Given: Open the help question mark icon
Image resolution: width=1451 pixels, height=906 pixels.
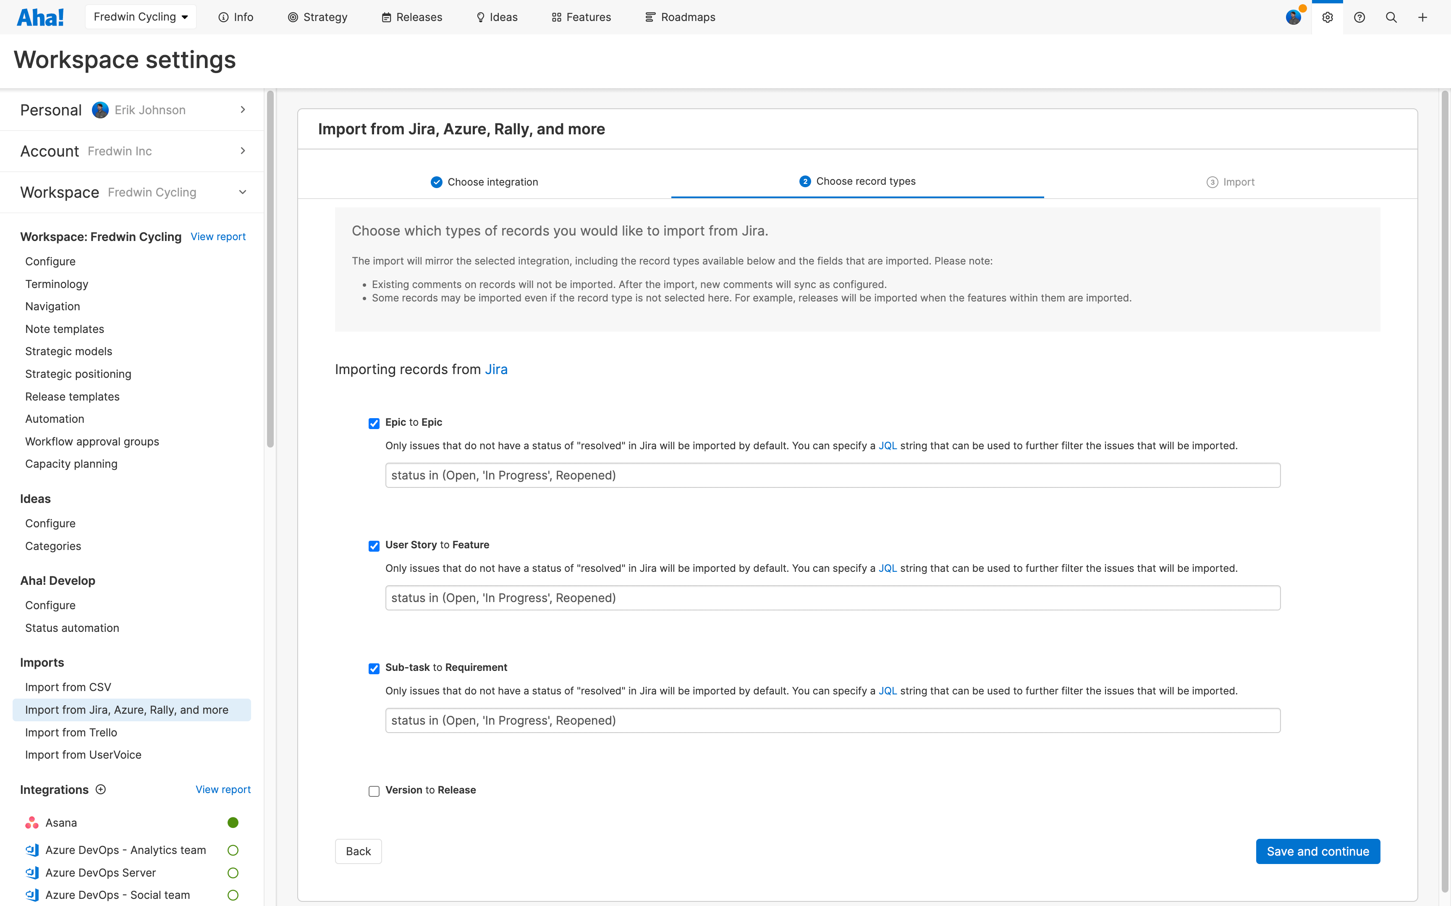Looking at the screenshot, I should point(1359,17).
